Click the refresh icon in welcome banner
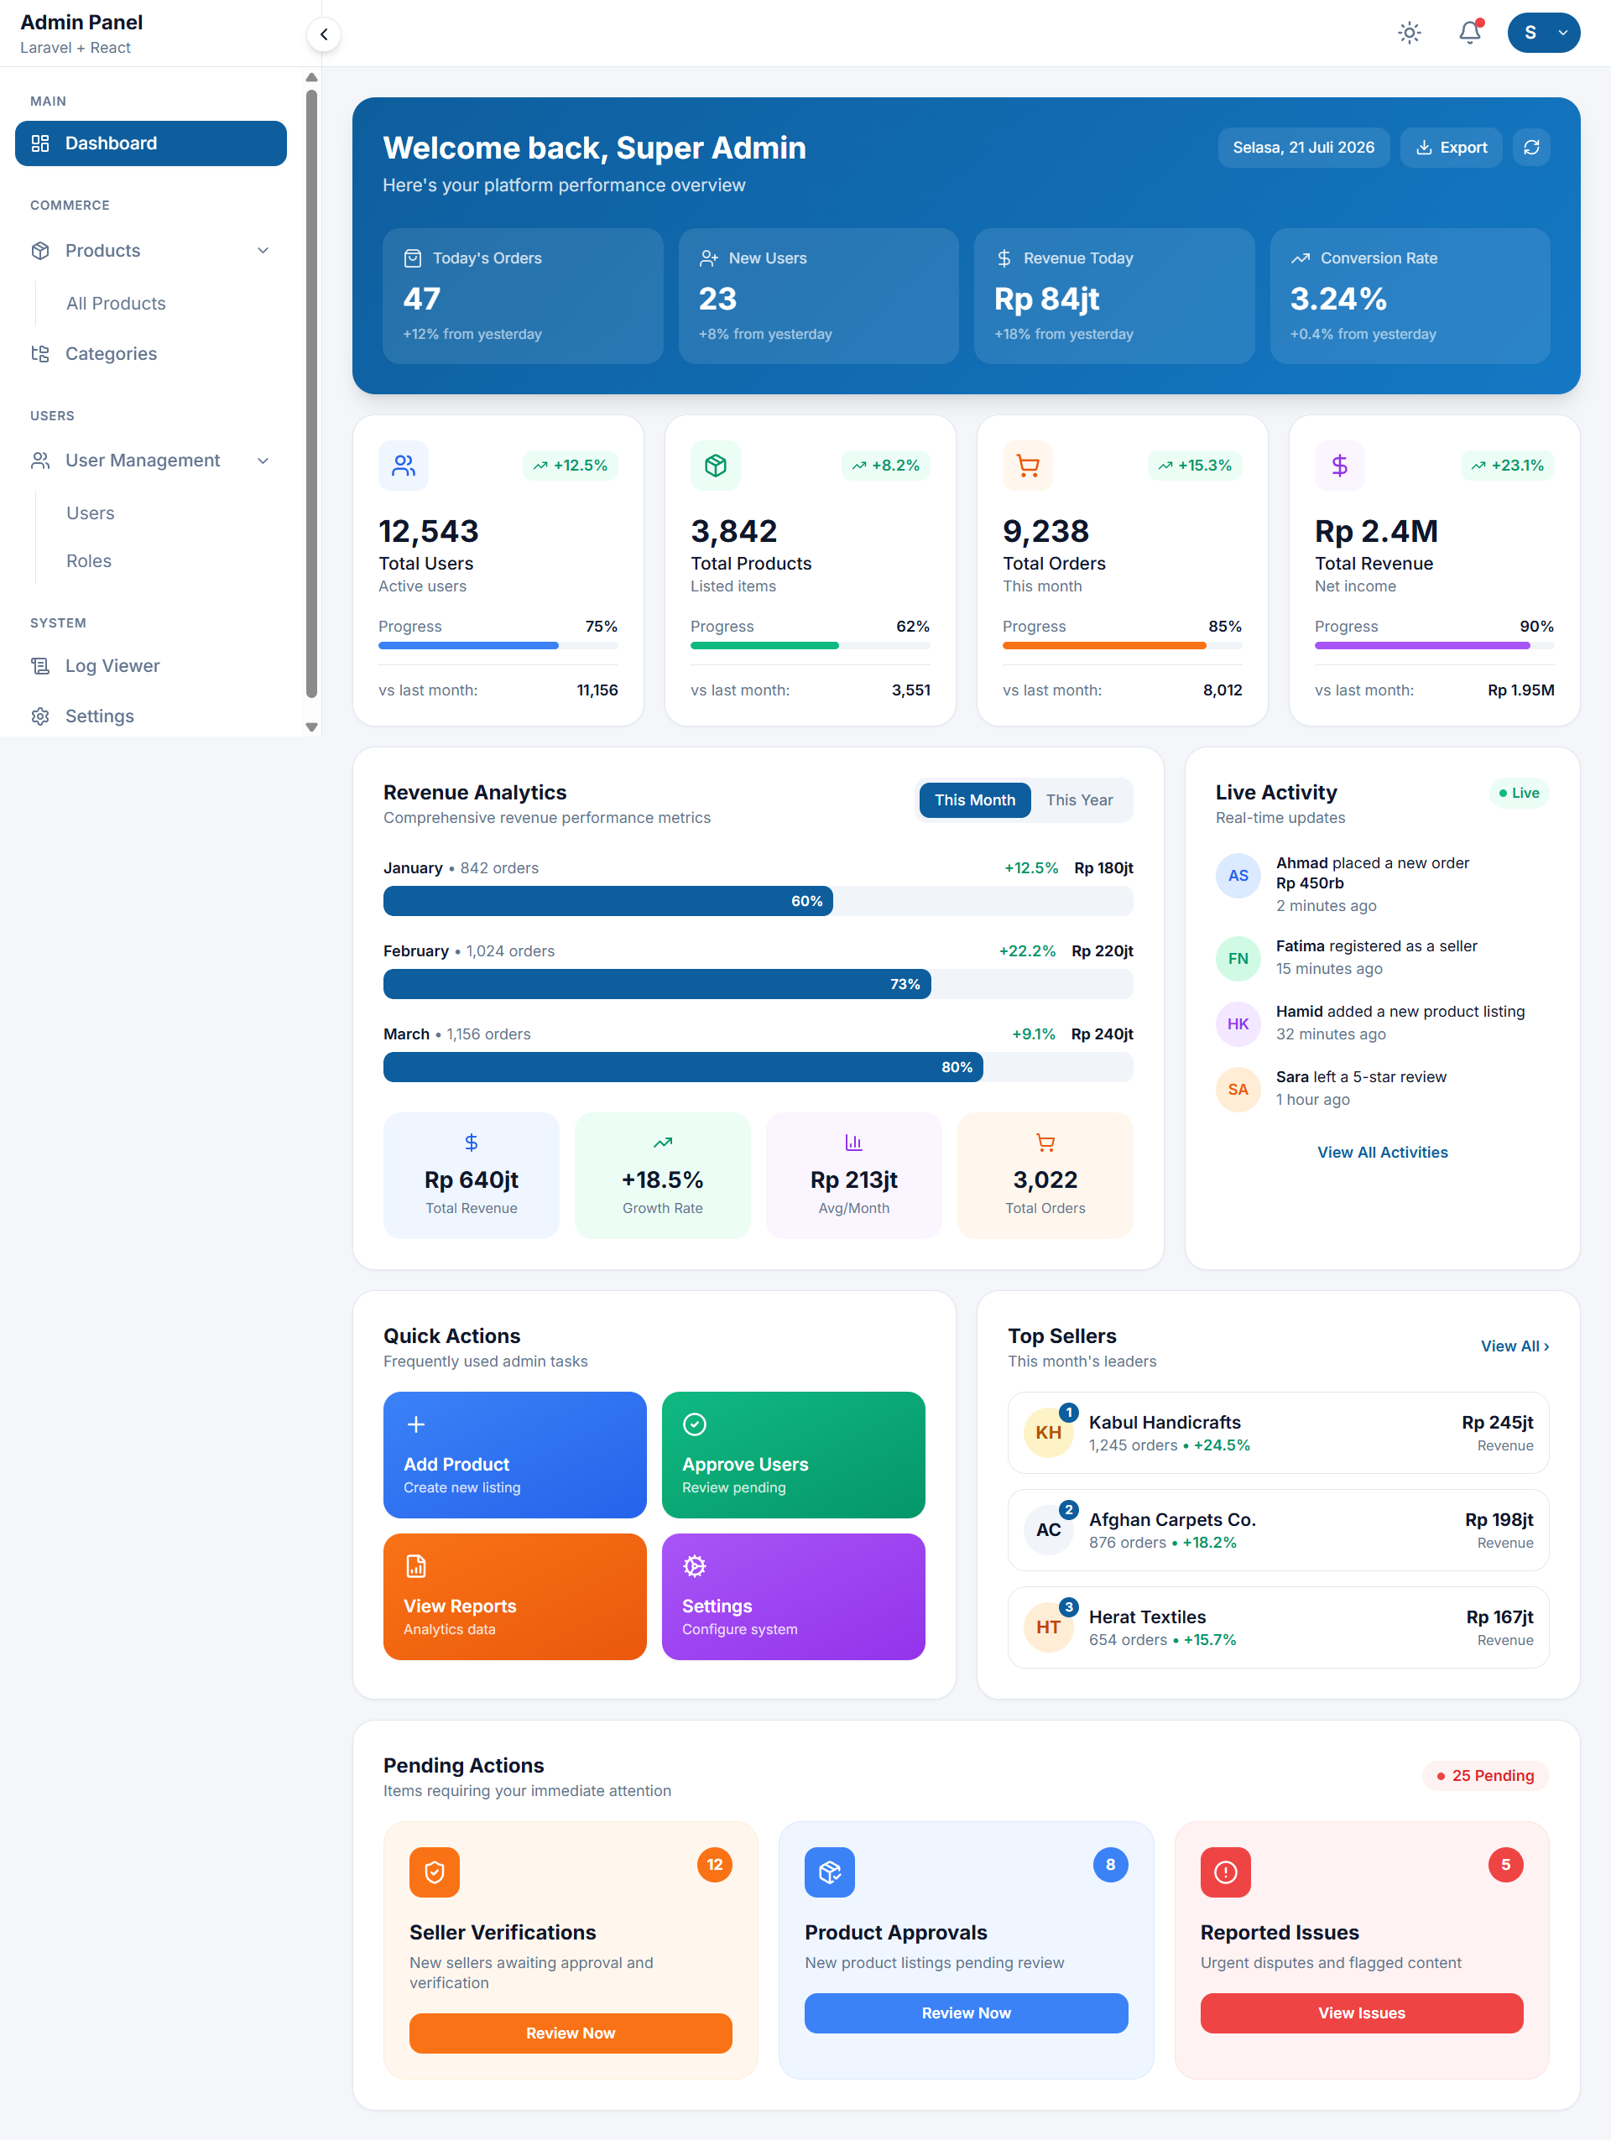Viewport: 1611px width, 2140px height. [1530, 147]
